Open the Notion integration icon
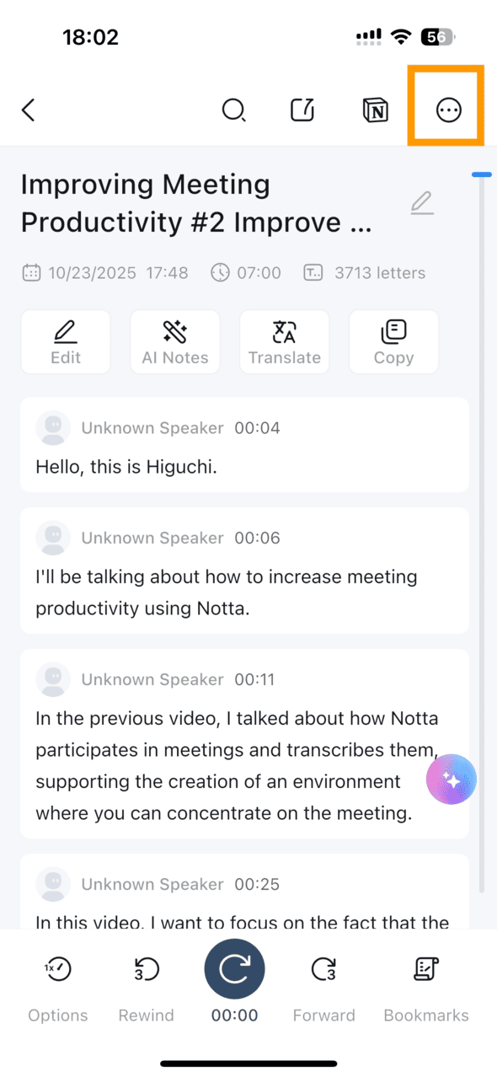497x1077 pixels. click(375, 110)
